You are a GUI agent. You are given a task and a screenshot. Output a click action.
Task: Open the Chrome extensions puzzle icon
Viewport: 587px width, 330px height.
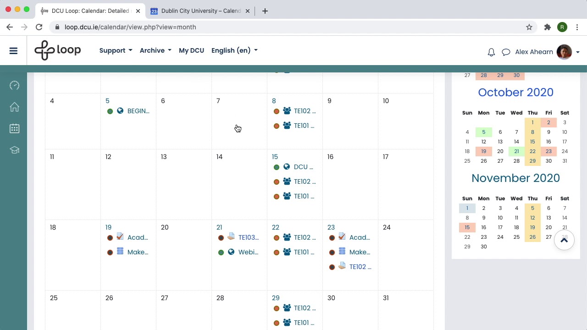(x=548, y=27)
